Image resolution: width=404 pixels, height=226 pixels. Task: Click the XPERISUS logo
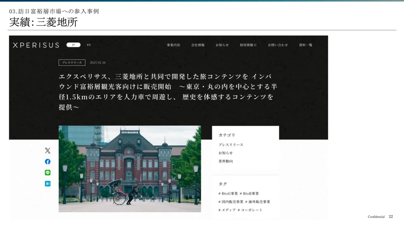36,45
